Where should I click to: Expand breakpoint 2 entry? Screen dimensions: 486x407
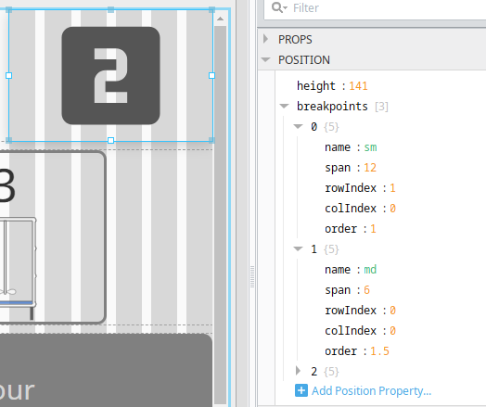(298, 371)
